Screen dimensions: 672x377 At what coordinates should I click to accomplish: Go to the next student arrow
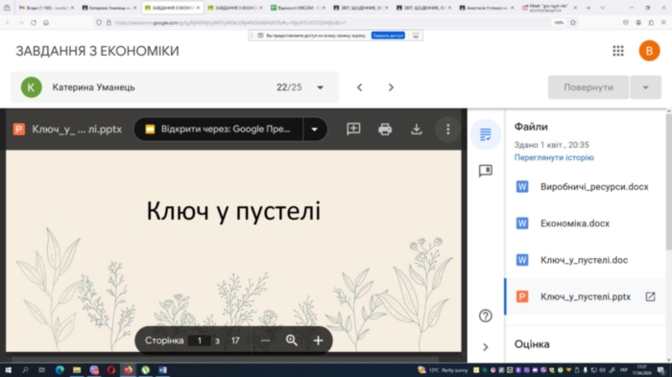coord(391,87)
